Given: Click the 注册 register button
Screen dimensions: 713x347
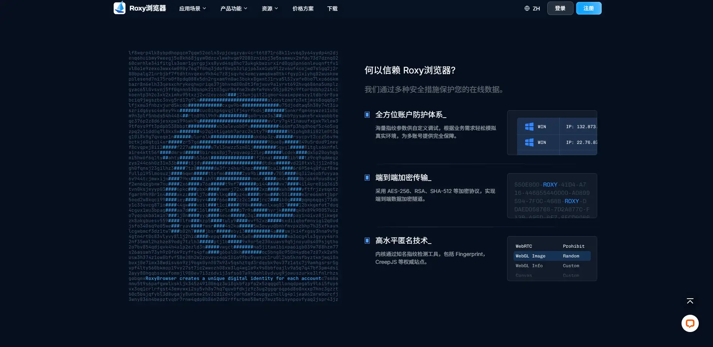Looking at the screenshot, I should (589, 8).
